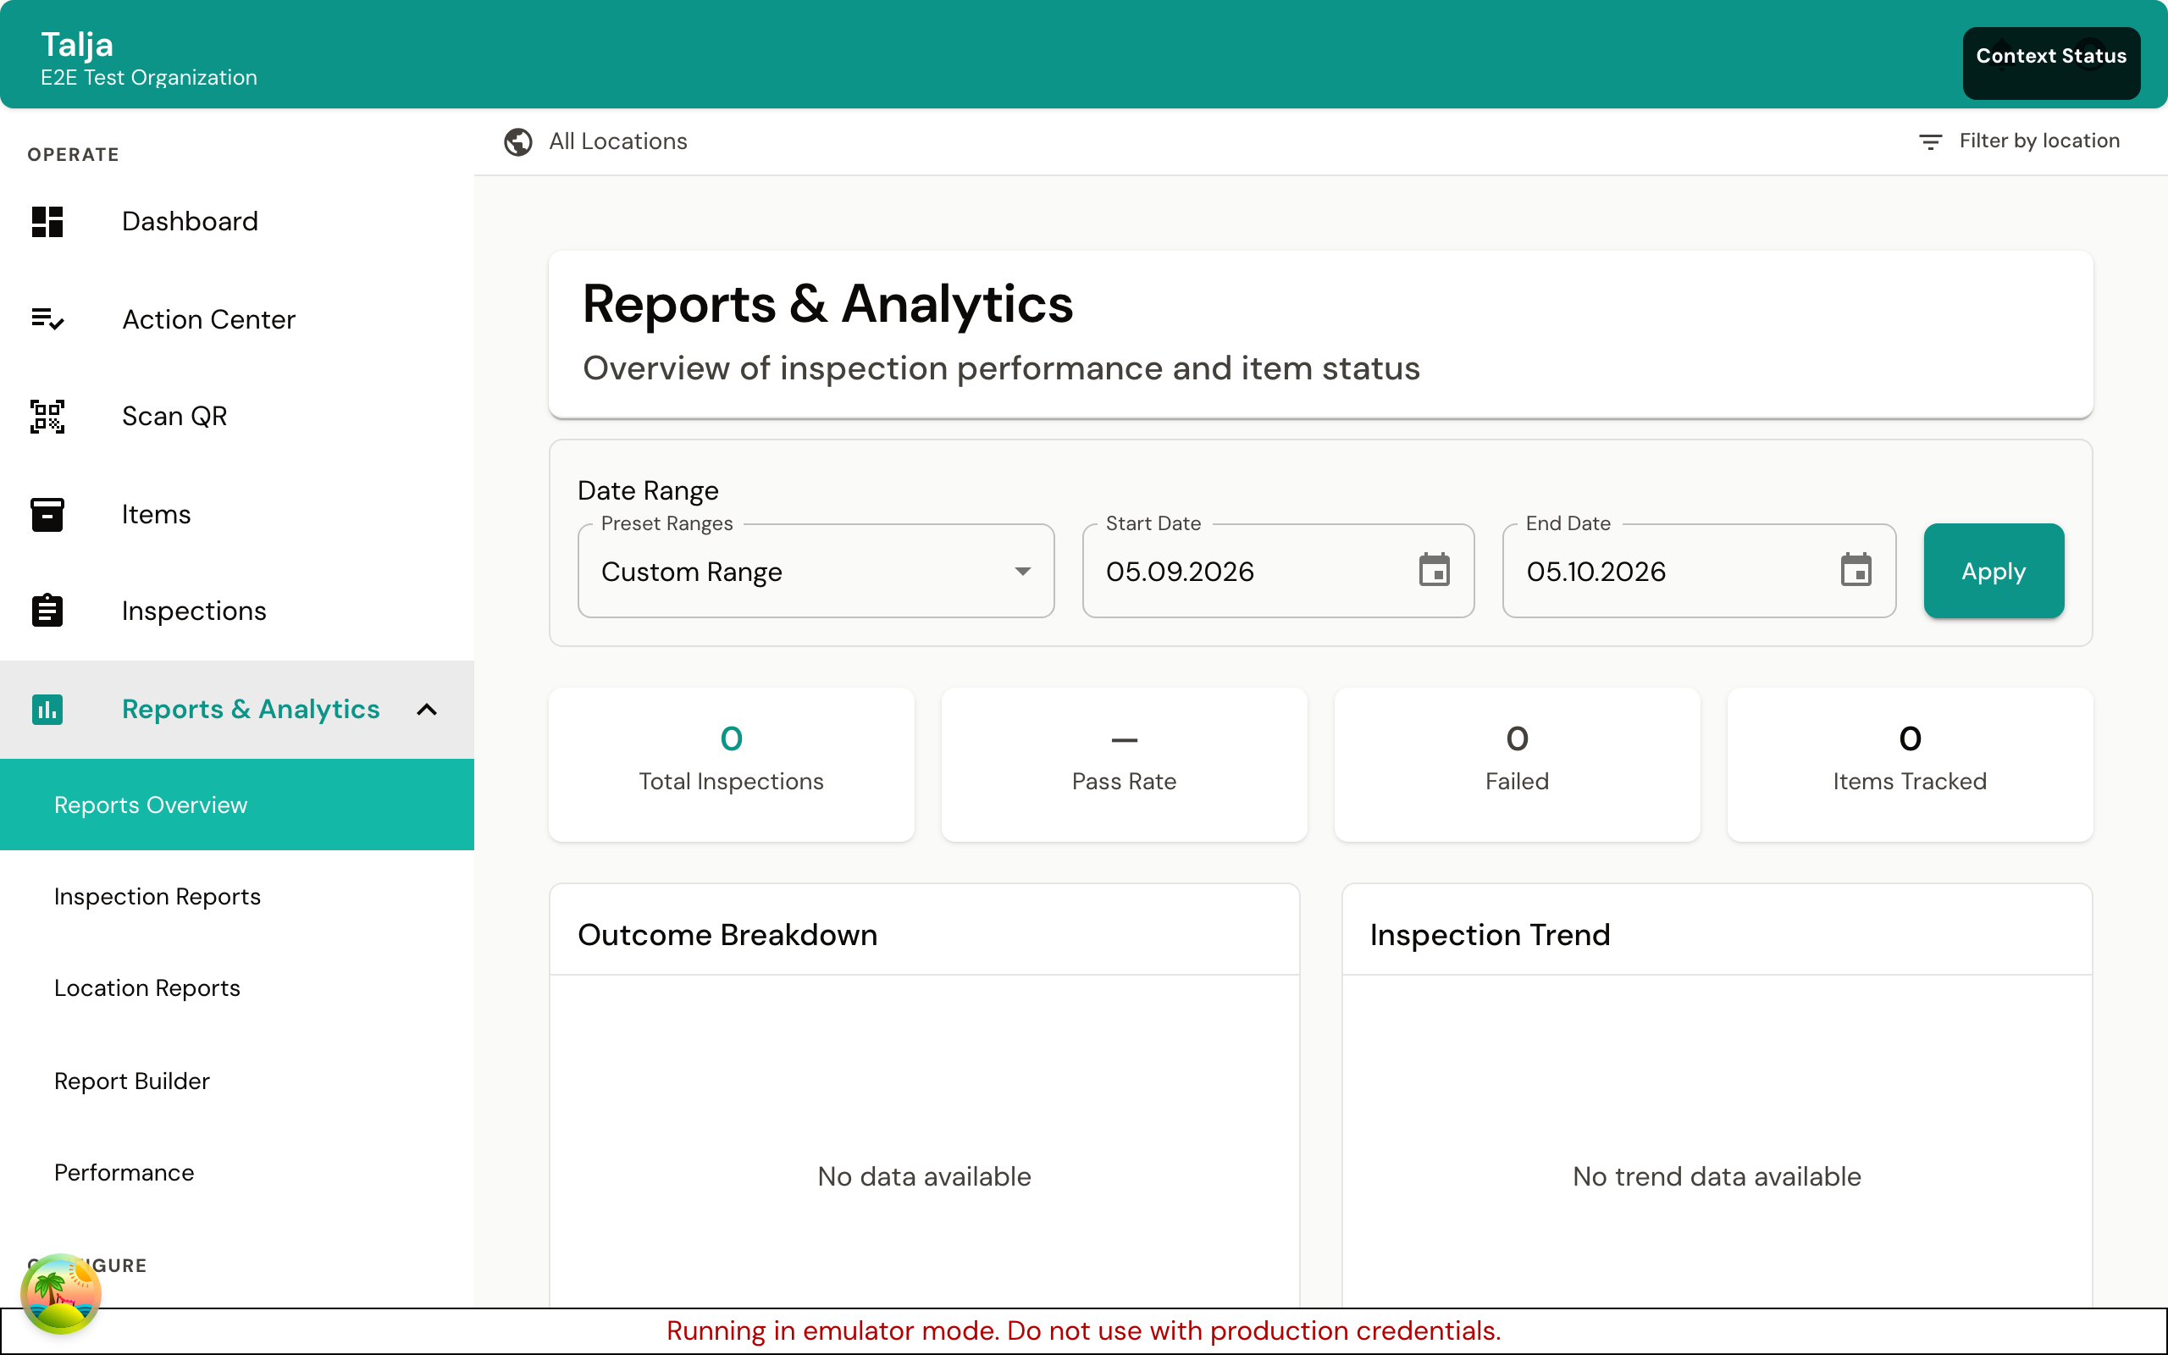The image size is (2168, 1355).
Task: Click the Failed count card
Action: 1517,765
